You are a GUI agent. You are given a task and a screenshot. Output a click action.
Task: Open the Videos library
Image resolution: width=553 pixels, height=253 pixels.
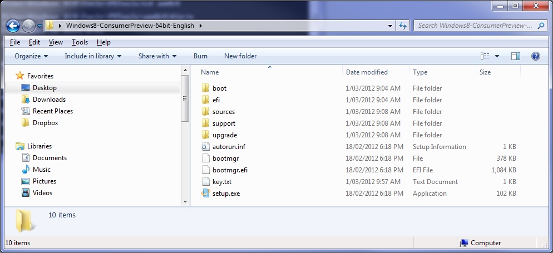tap(42, 193)
